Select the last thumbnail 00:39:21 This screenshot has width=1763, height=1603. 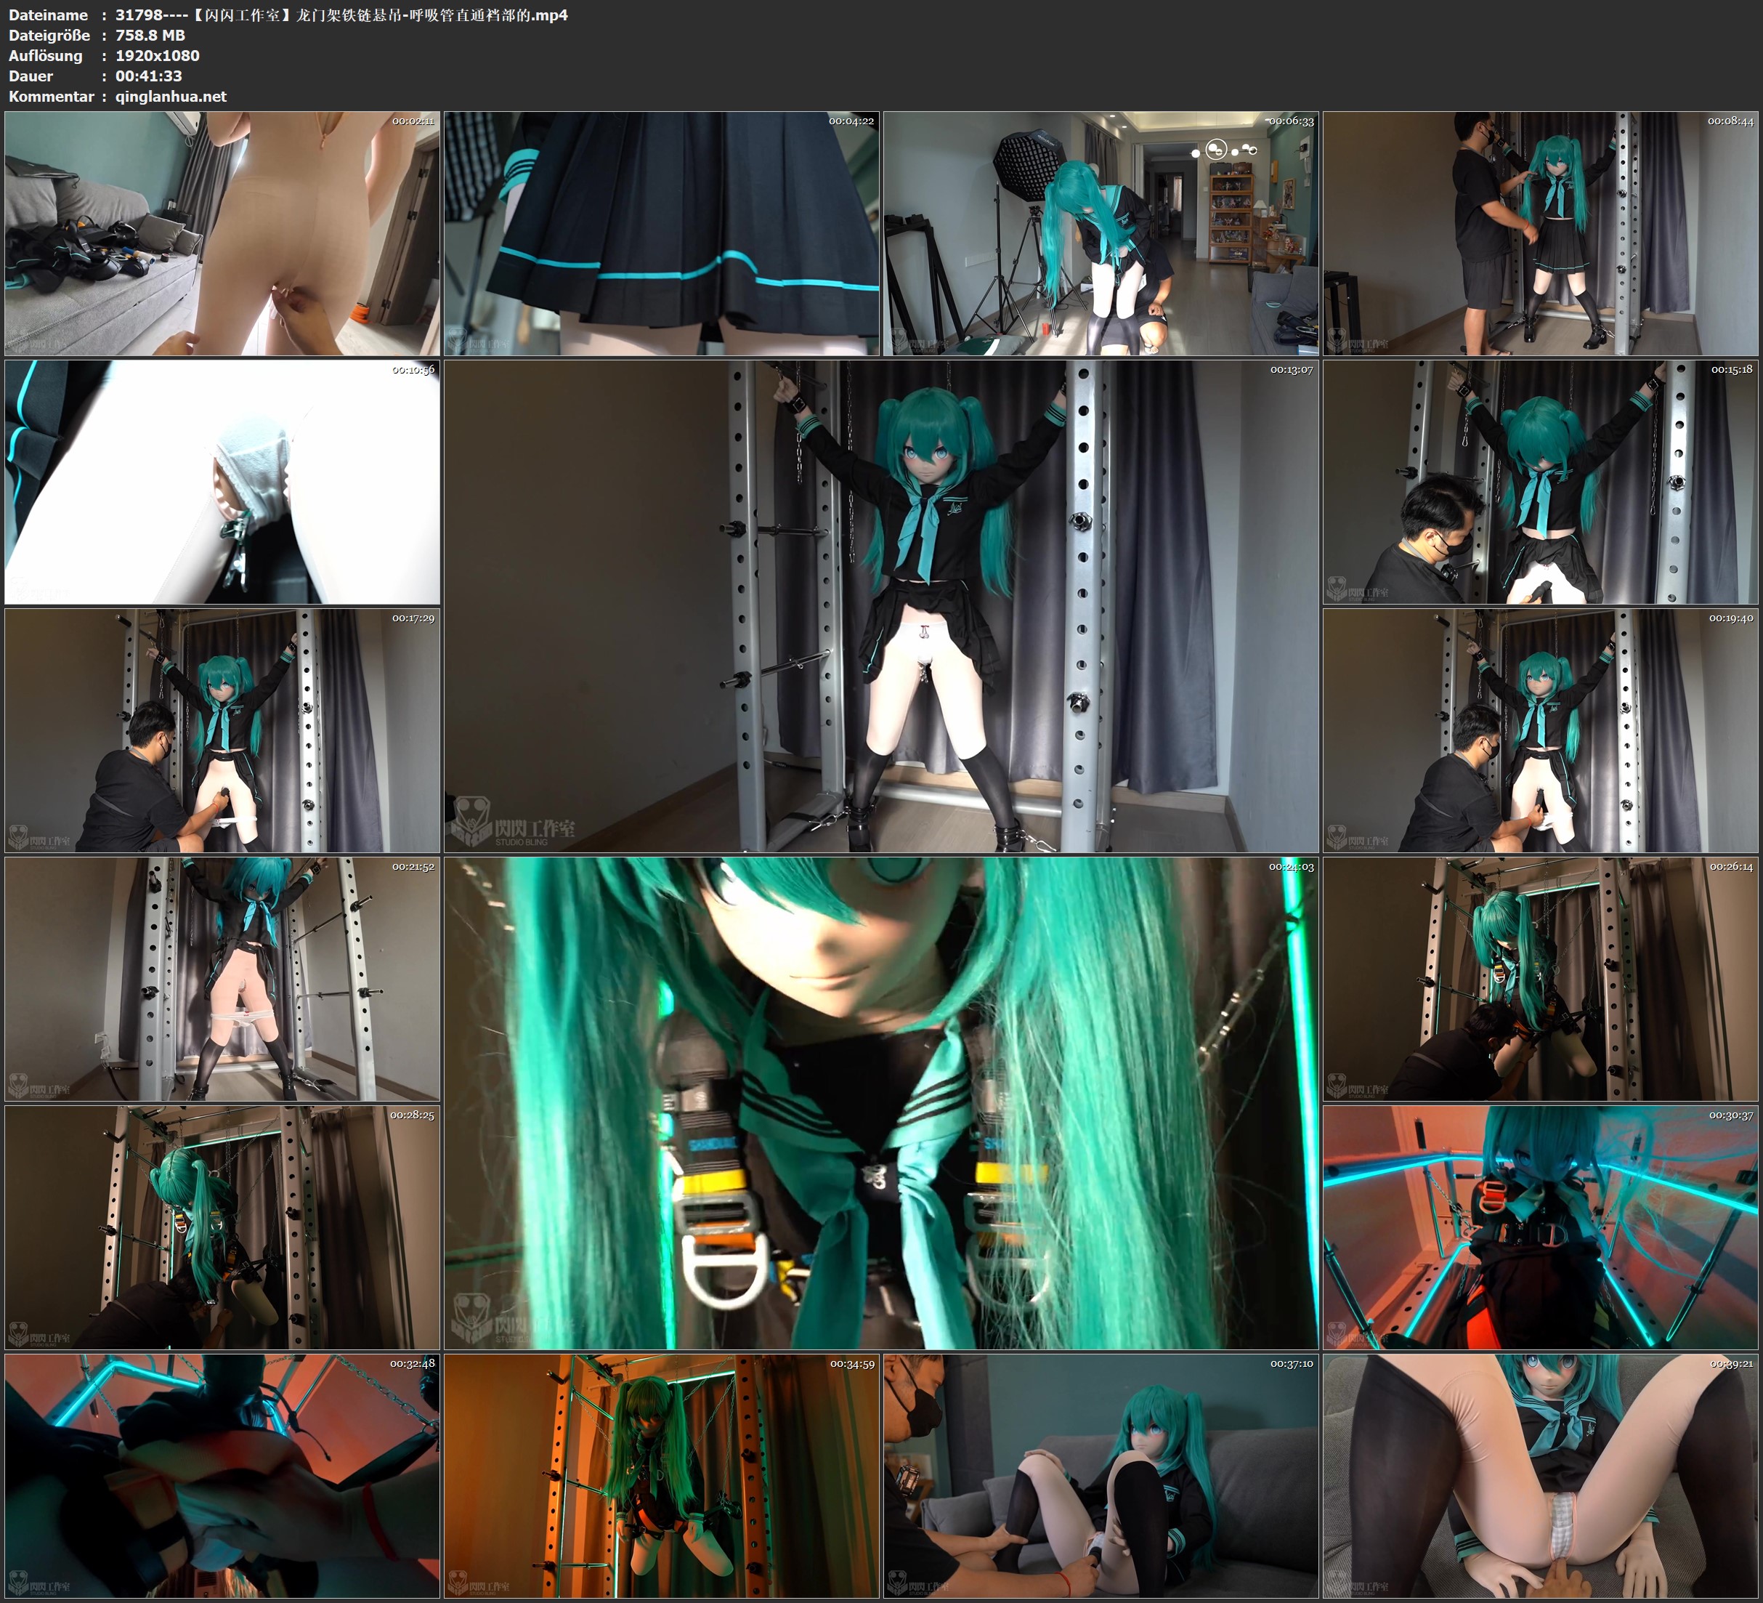1540,1476
